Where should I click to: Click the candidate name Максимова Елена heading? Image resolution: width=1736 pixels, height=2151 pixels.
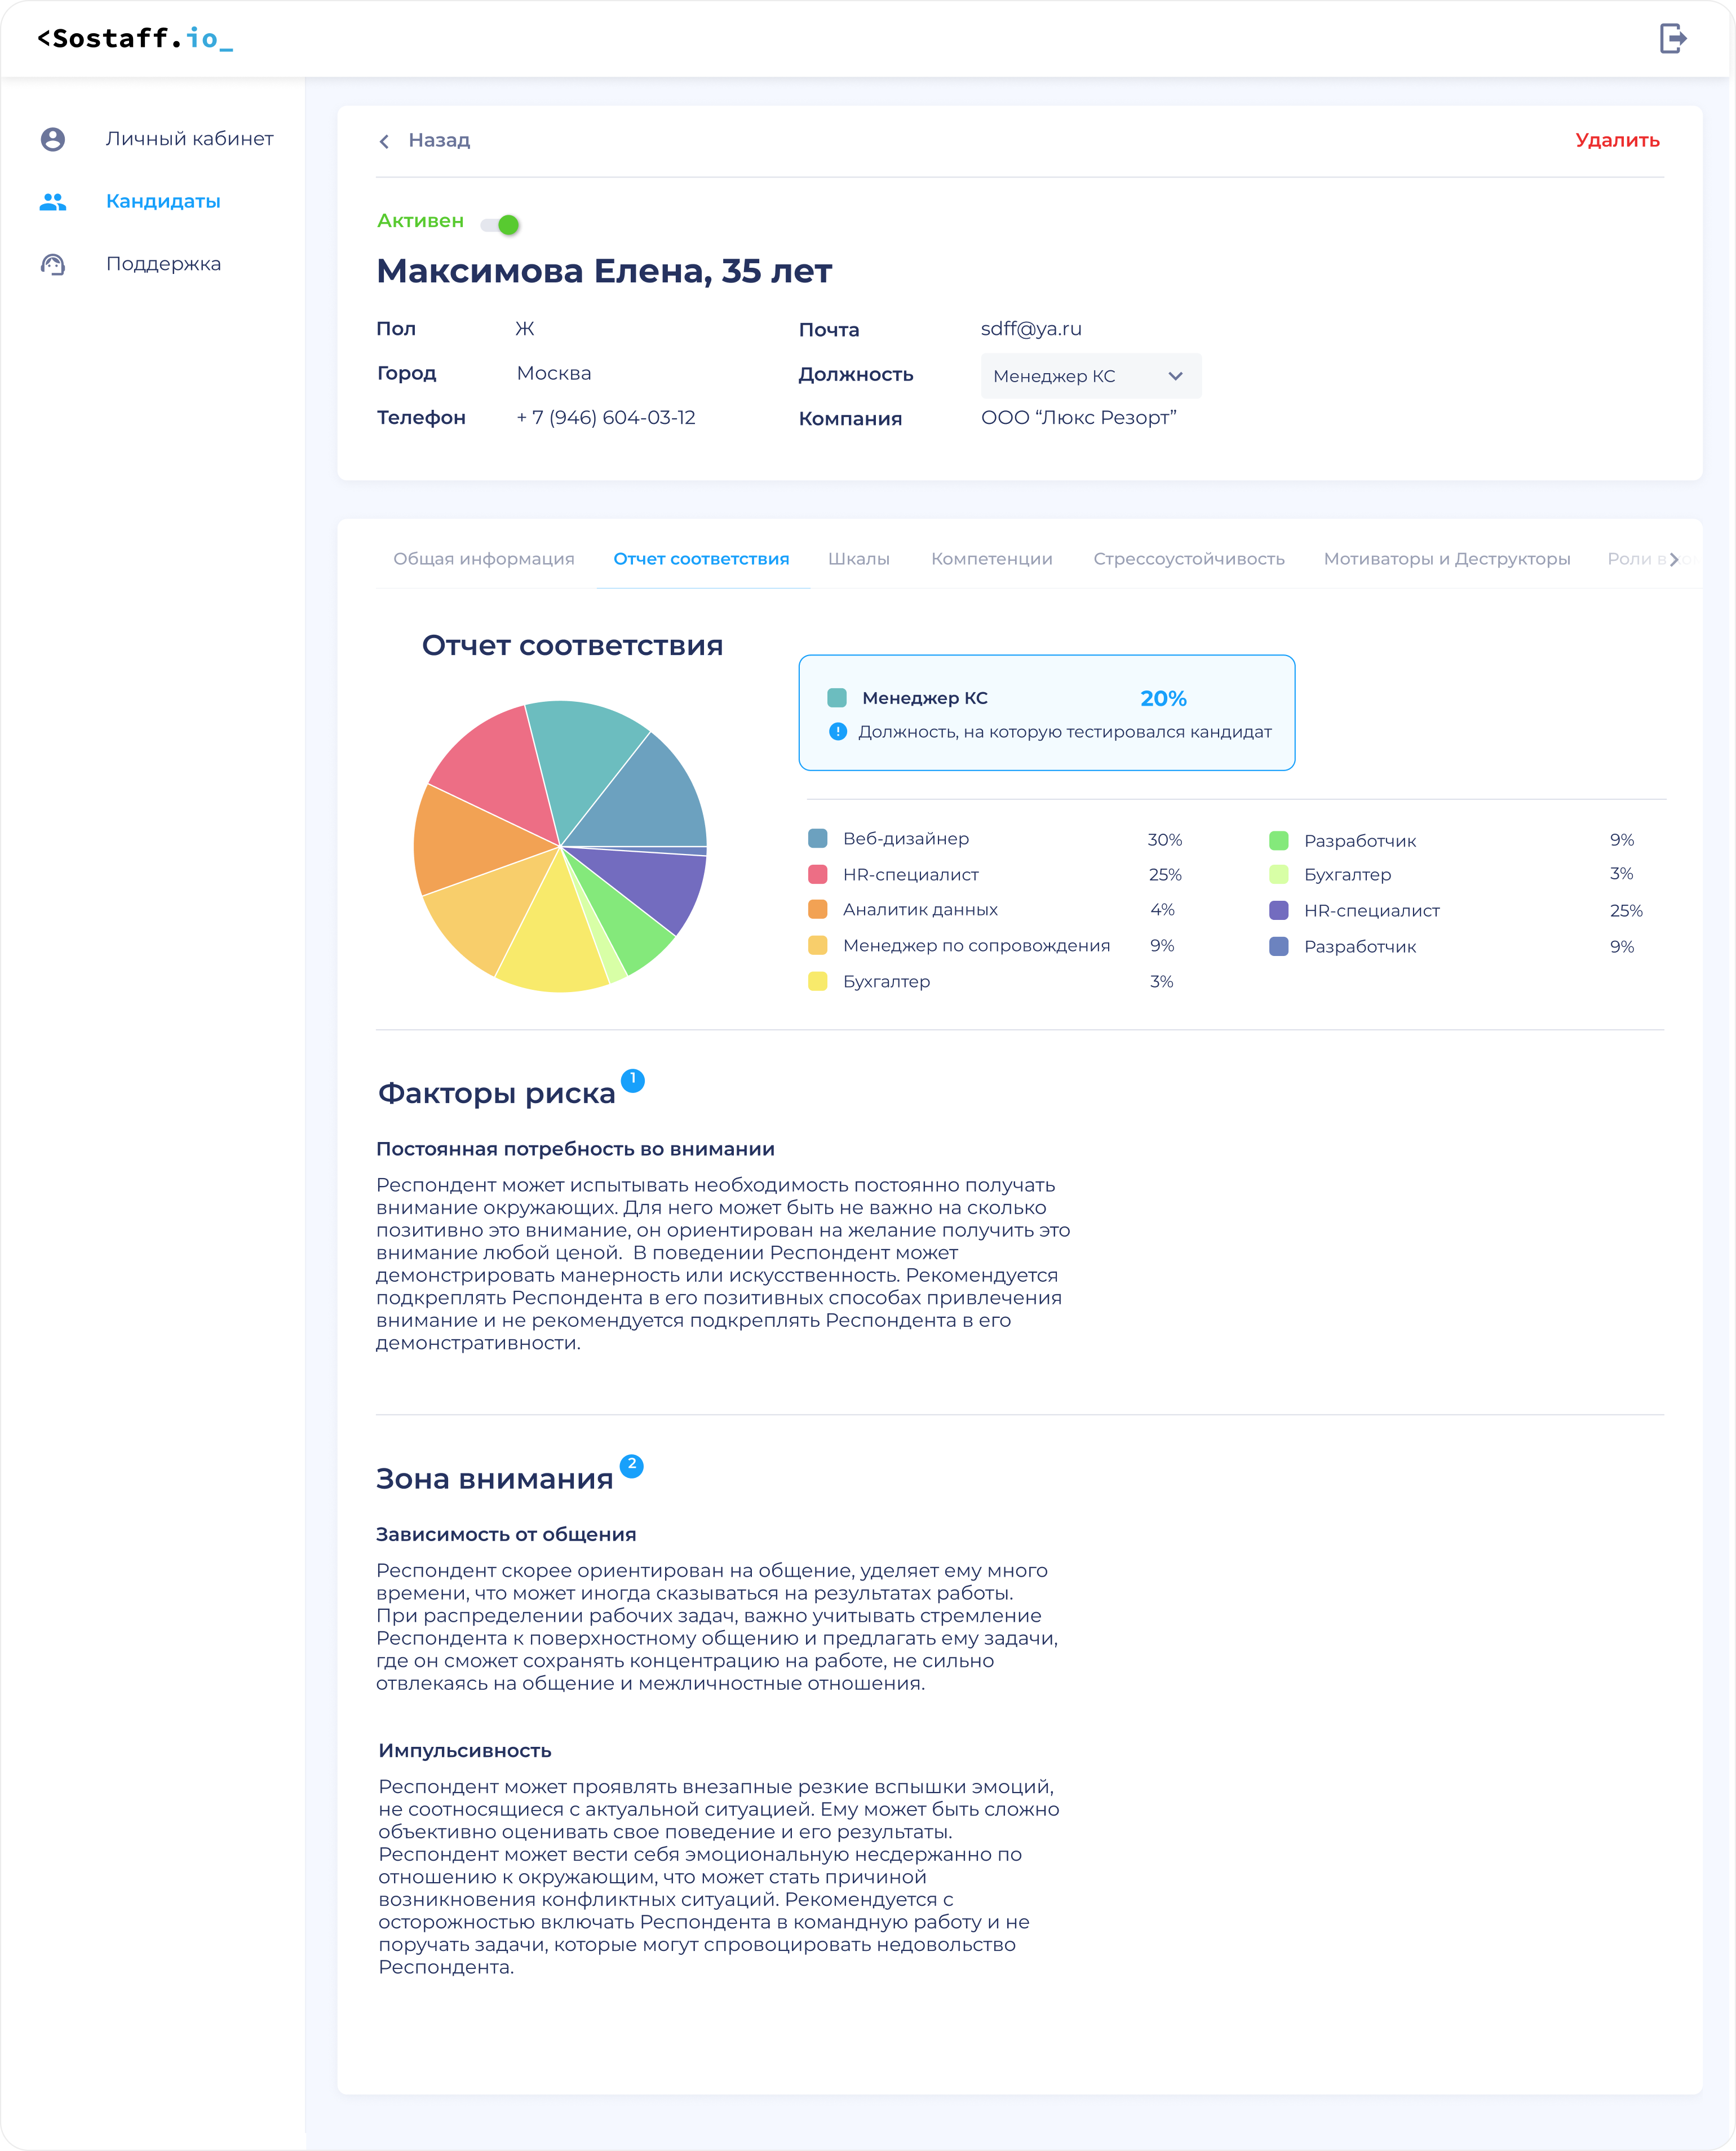[604, 272]
